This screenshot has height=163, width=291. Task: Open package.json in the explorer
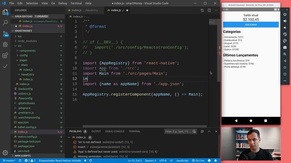click(38, 146)
